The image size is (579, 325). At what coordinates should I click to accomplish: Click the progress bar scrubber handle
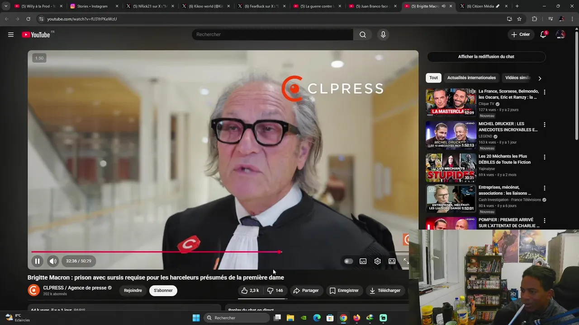tap(280, 252)
